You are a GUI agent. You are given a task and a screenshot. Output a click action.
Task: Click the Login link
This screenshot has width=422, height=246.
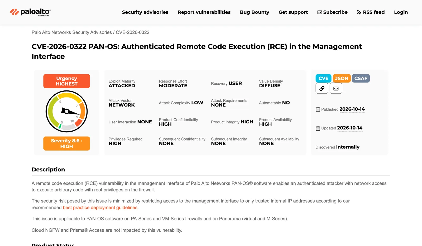click(401, 12)
